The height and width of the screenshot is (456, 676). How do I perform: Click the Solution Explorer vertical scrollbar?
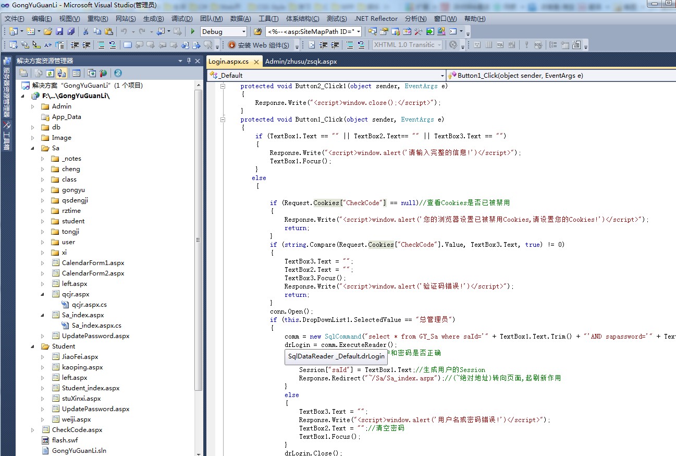point(198,240)
